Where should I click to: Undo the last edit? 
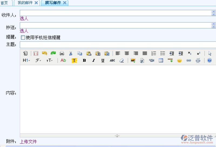(45, 53)
